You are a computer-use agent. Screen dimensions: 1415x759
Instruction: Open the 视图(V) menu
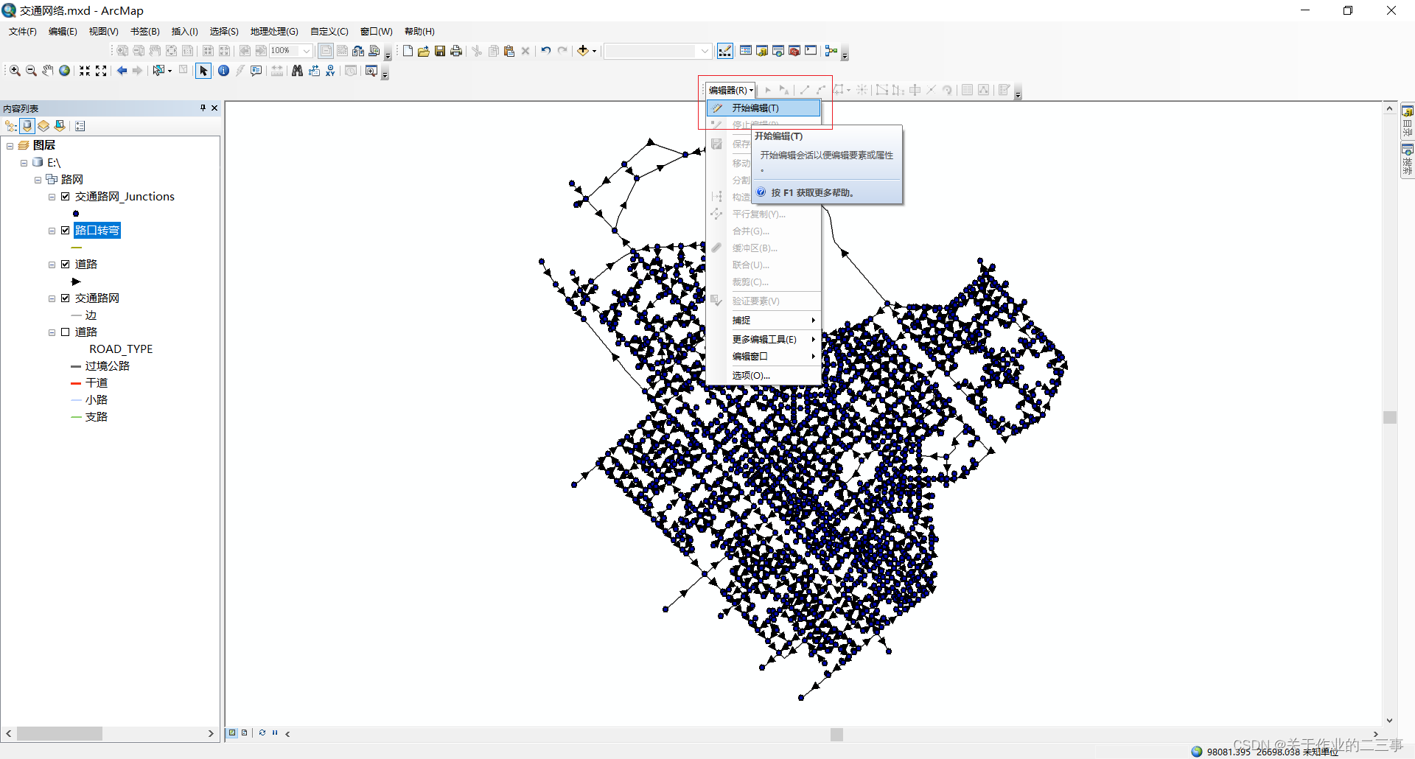point(104,32)
